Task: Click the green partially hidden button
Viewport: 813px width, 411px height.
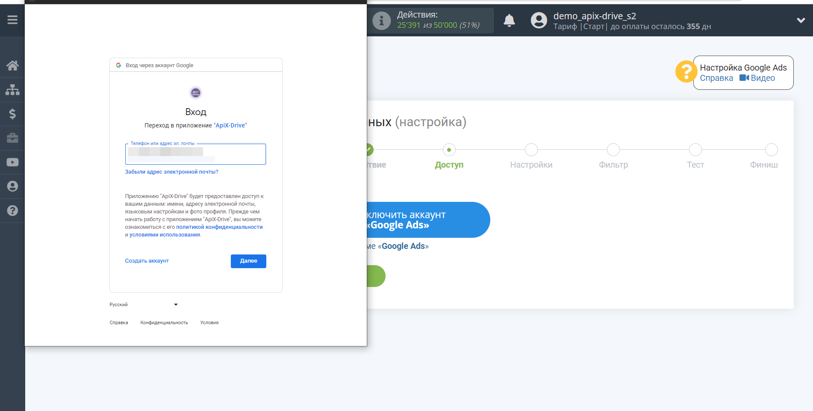Action: [376, 276]
